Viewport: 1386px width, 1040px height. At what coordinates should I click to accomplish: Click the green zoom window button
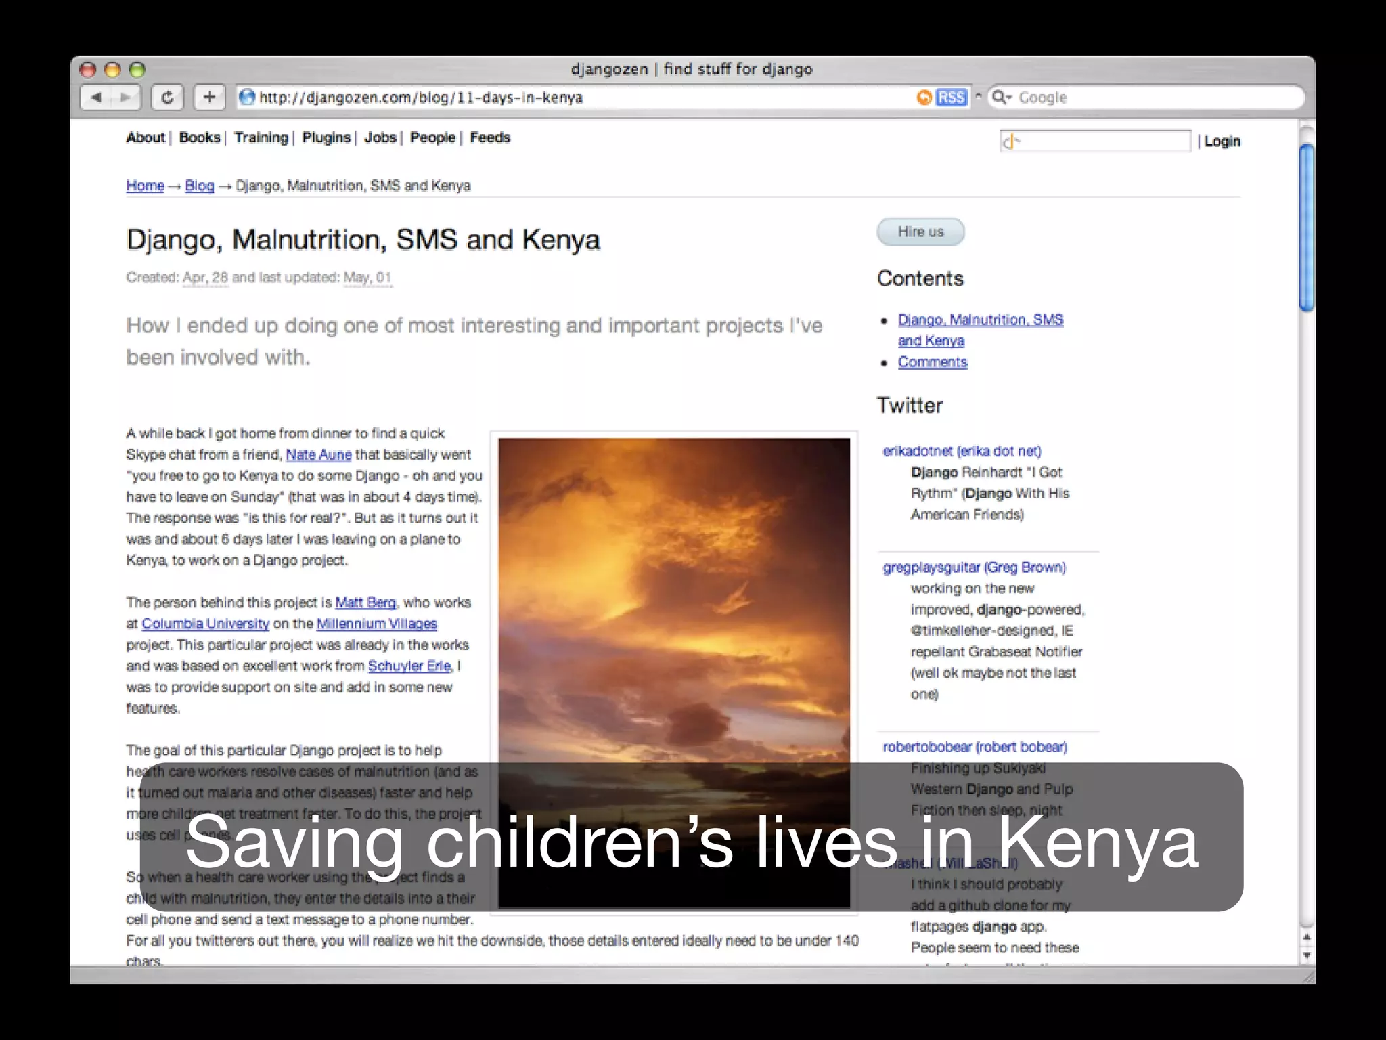click(x=137, y=70)
